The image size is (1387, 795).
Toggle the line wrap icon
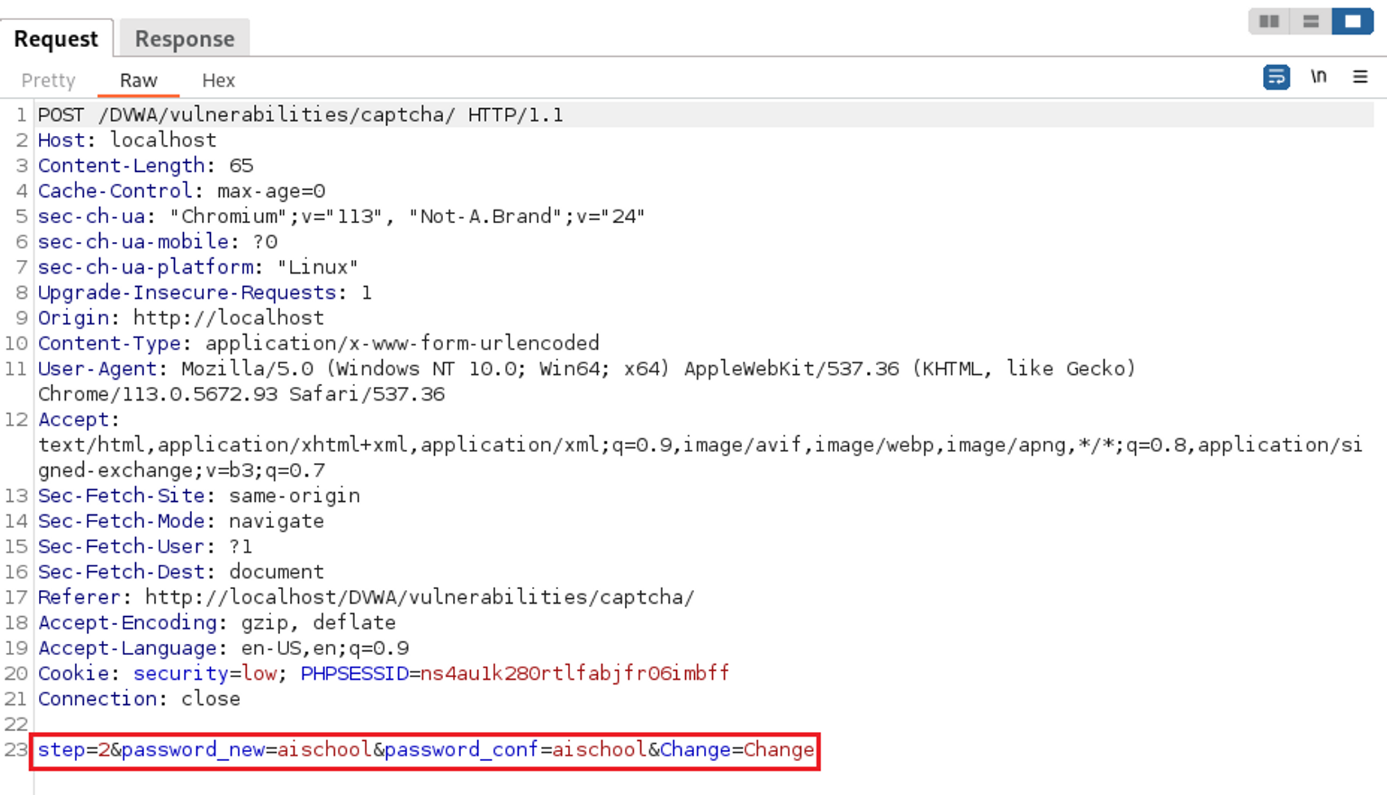click(x=1276, y=77)
